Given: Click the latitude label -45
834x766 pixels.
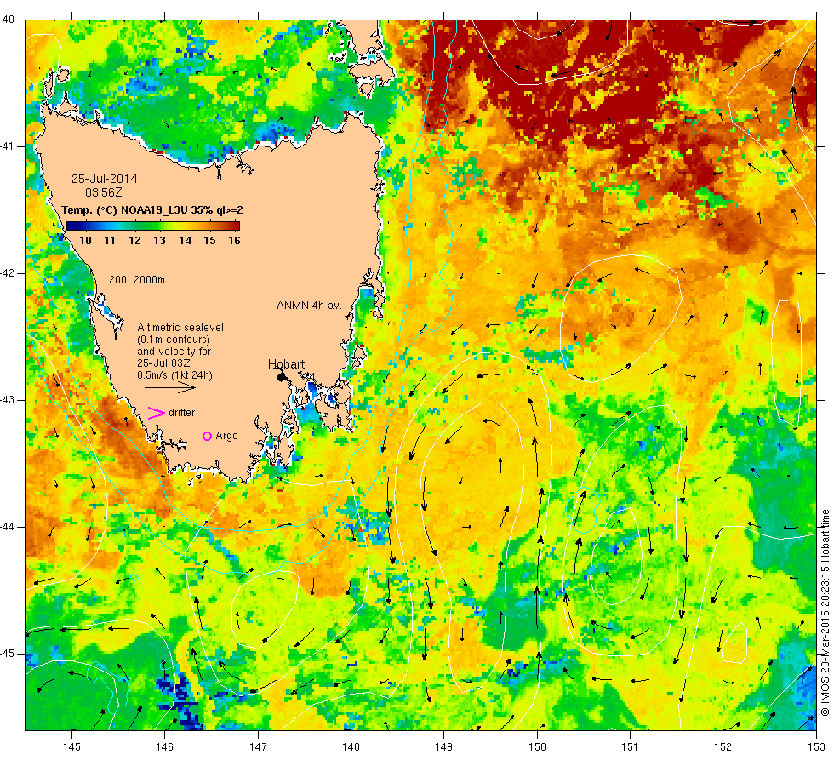Looking at the screenshot, I should click(x=8, y=654).
